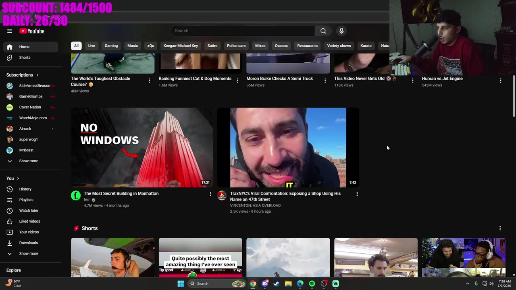
Task: Open Discord from the taskbar
Action: click(264, 284)
